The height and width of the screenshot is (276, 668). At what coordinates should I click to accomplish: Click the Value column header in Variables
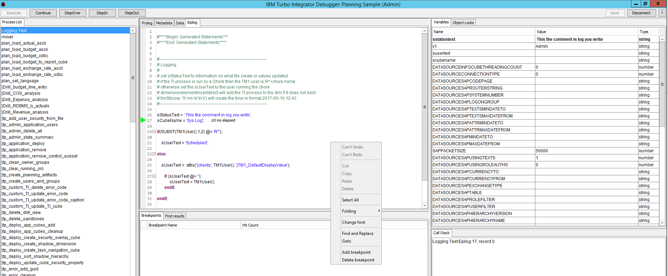pyautogui.click(x=587, y=32)
